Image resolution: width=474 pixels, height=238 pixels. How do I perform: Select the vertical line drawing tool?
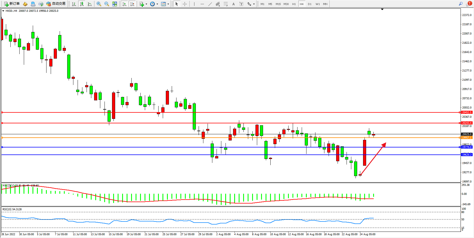tap(194, 4)
